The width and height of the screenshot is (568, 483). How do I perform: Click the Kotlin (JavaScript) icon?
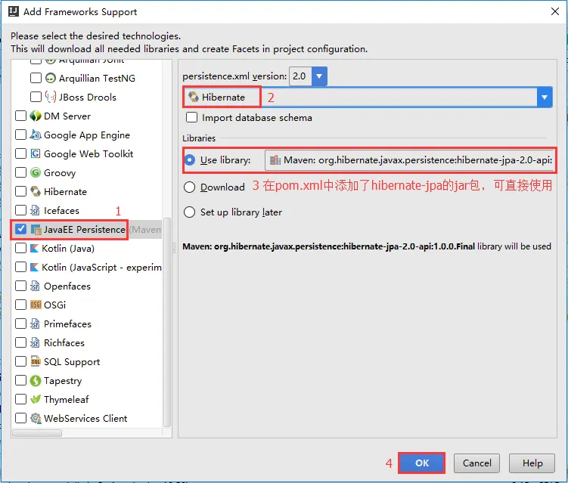(x=34, y=268)
